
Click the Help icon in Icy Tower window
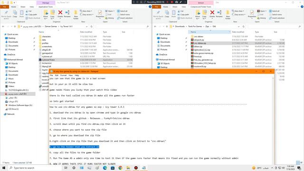(x=150, y=7)
